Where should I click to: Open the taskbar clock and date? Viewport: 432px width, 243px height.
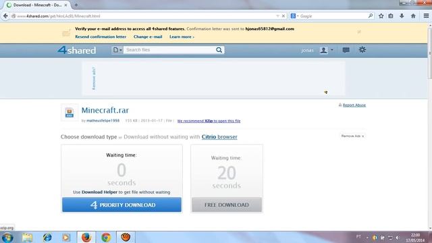pos(415,238)
